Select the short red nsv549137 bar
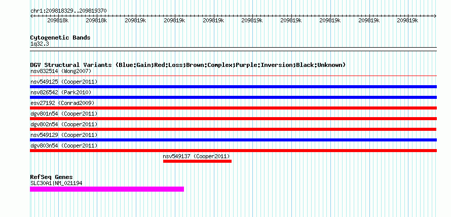This screenshot has width=451, height=217. [197, 161]
